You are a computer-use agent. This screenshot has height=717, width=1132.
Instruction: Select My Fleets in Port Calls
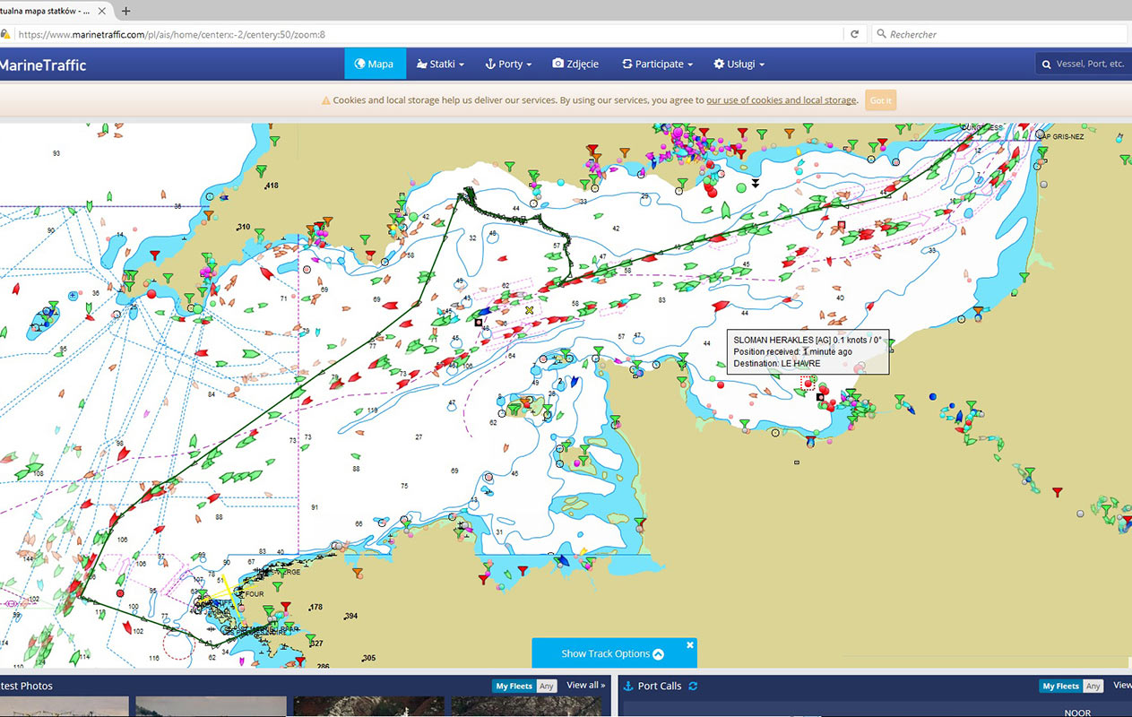pos(1060,686)
